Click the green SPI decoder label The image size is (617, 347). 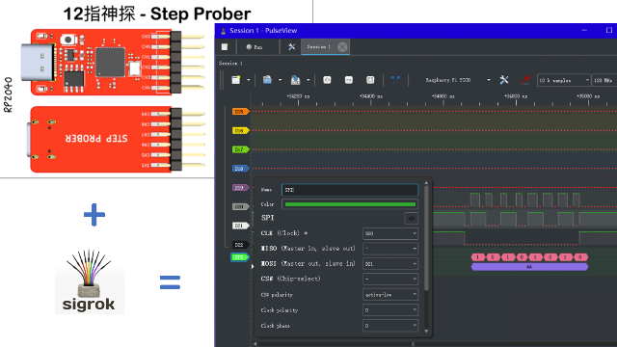click(240, 257)
